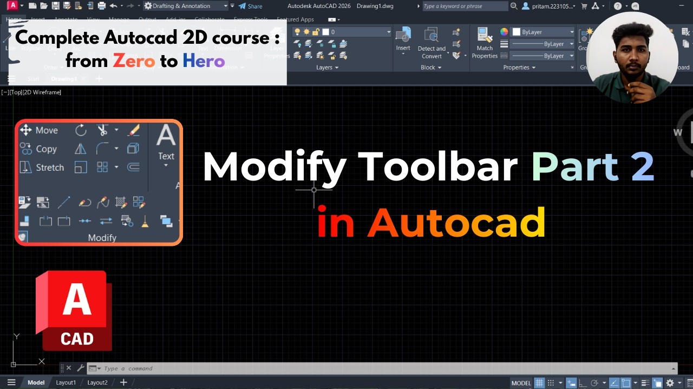Switch to the Layout1 tab

66,383
